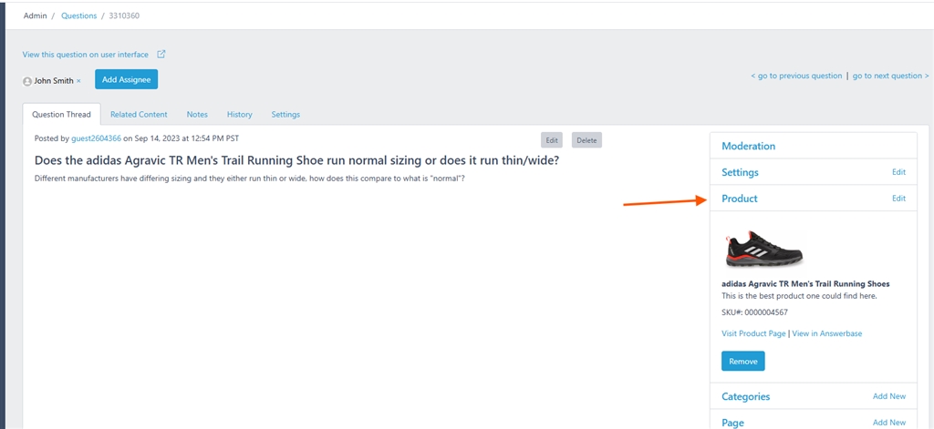Click Add New next to Page
The image size is (934, 429).
click(x=889, y=423)
